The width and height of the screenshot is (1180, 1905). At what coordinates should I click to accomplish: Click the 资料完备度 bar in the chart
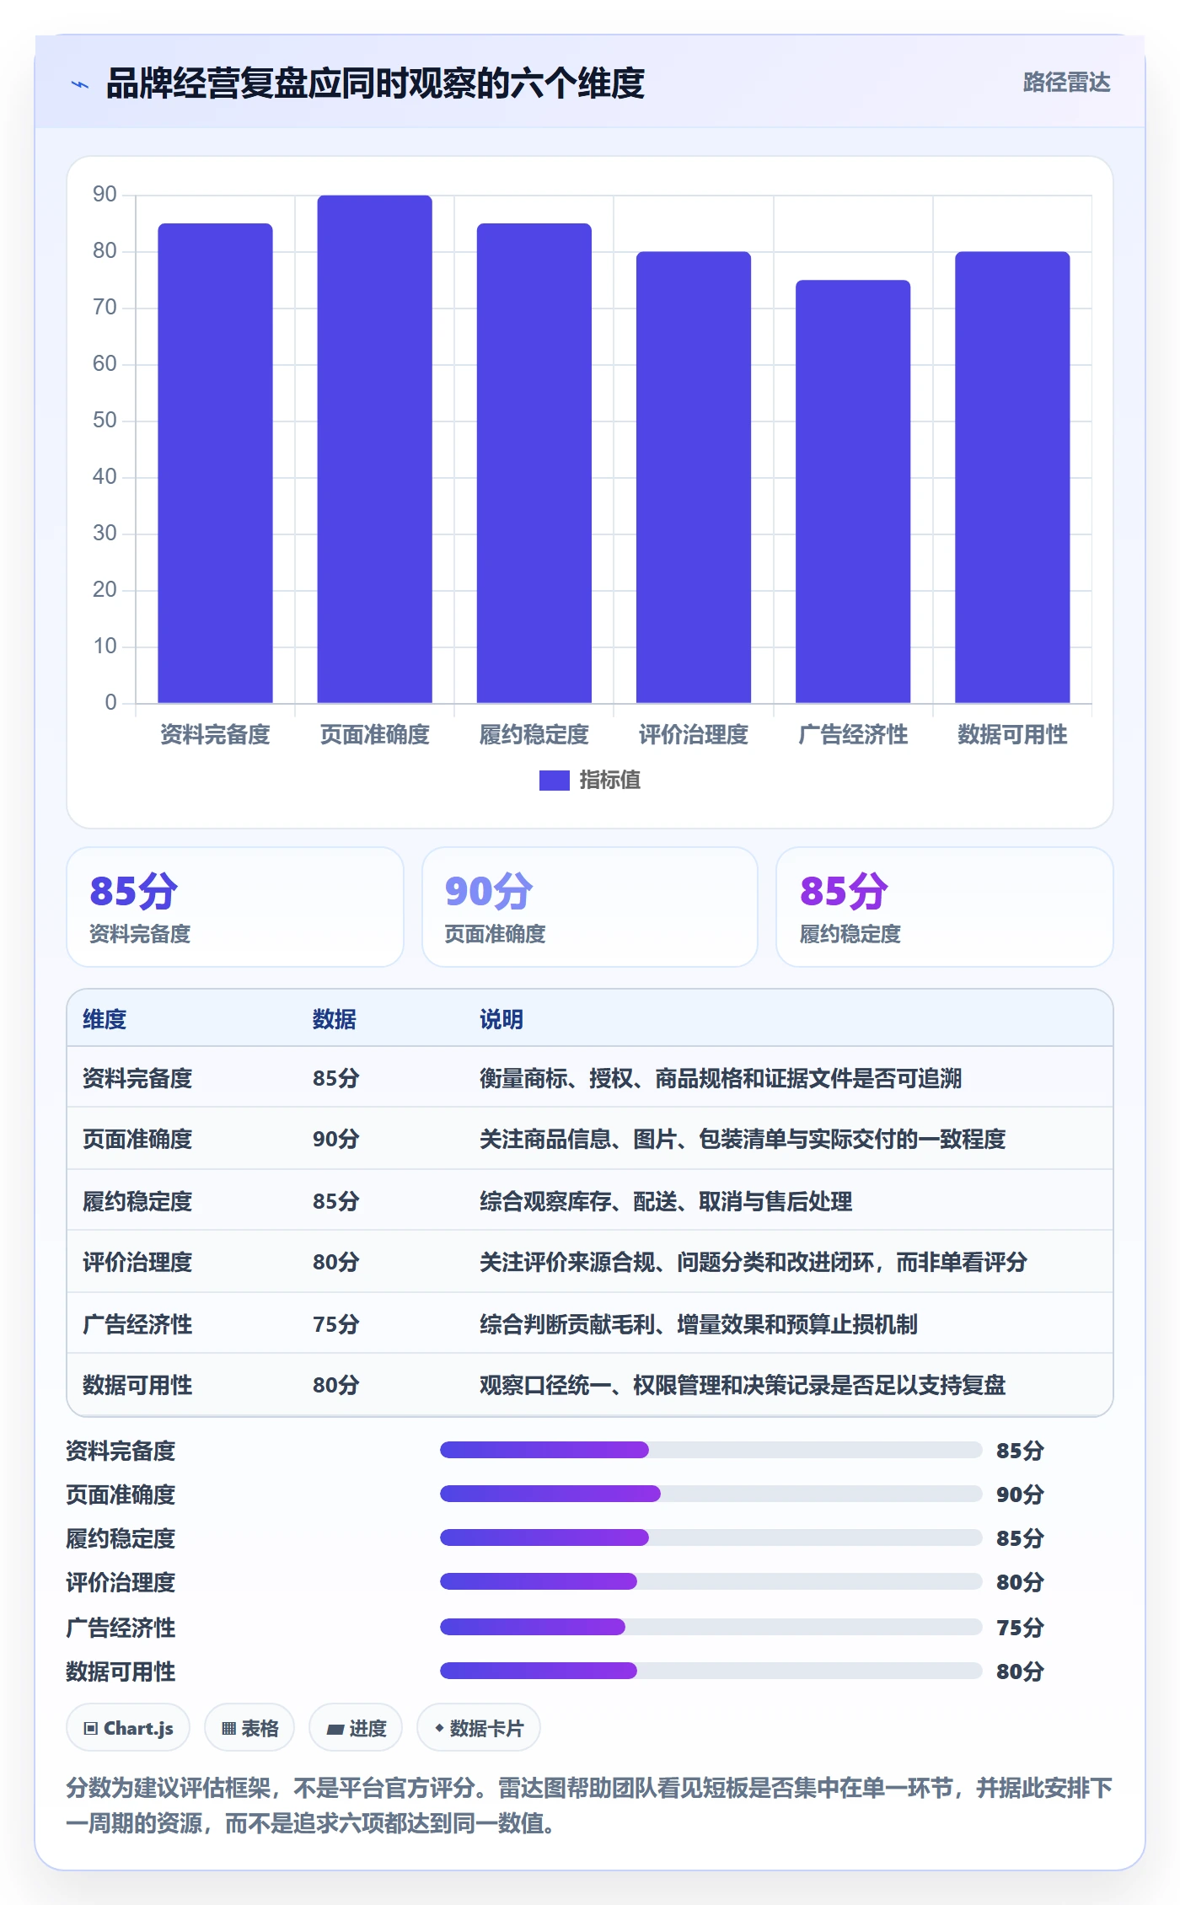click(215, 463)
